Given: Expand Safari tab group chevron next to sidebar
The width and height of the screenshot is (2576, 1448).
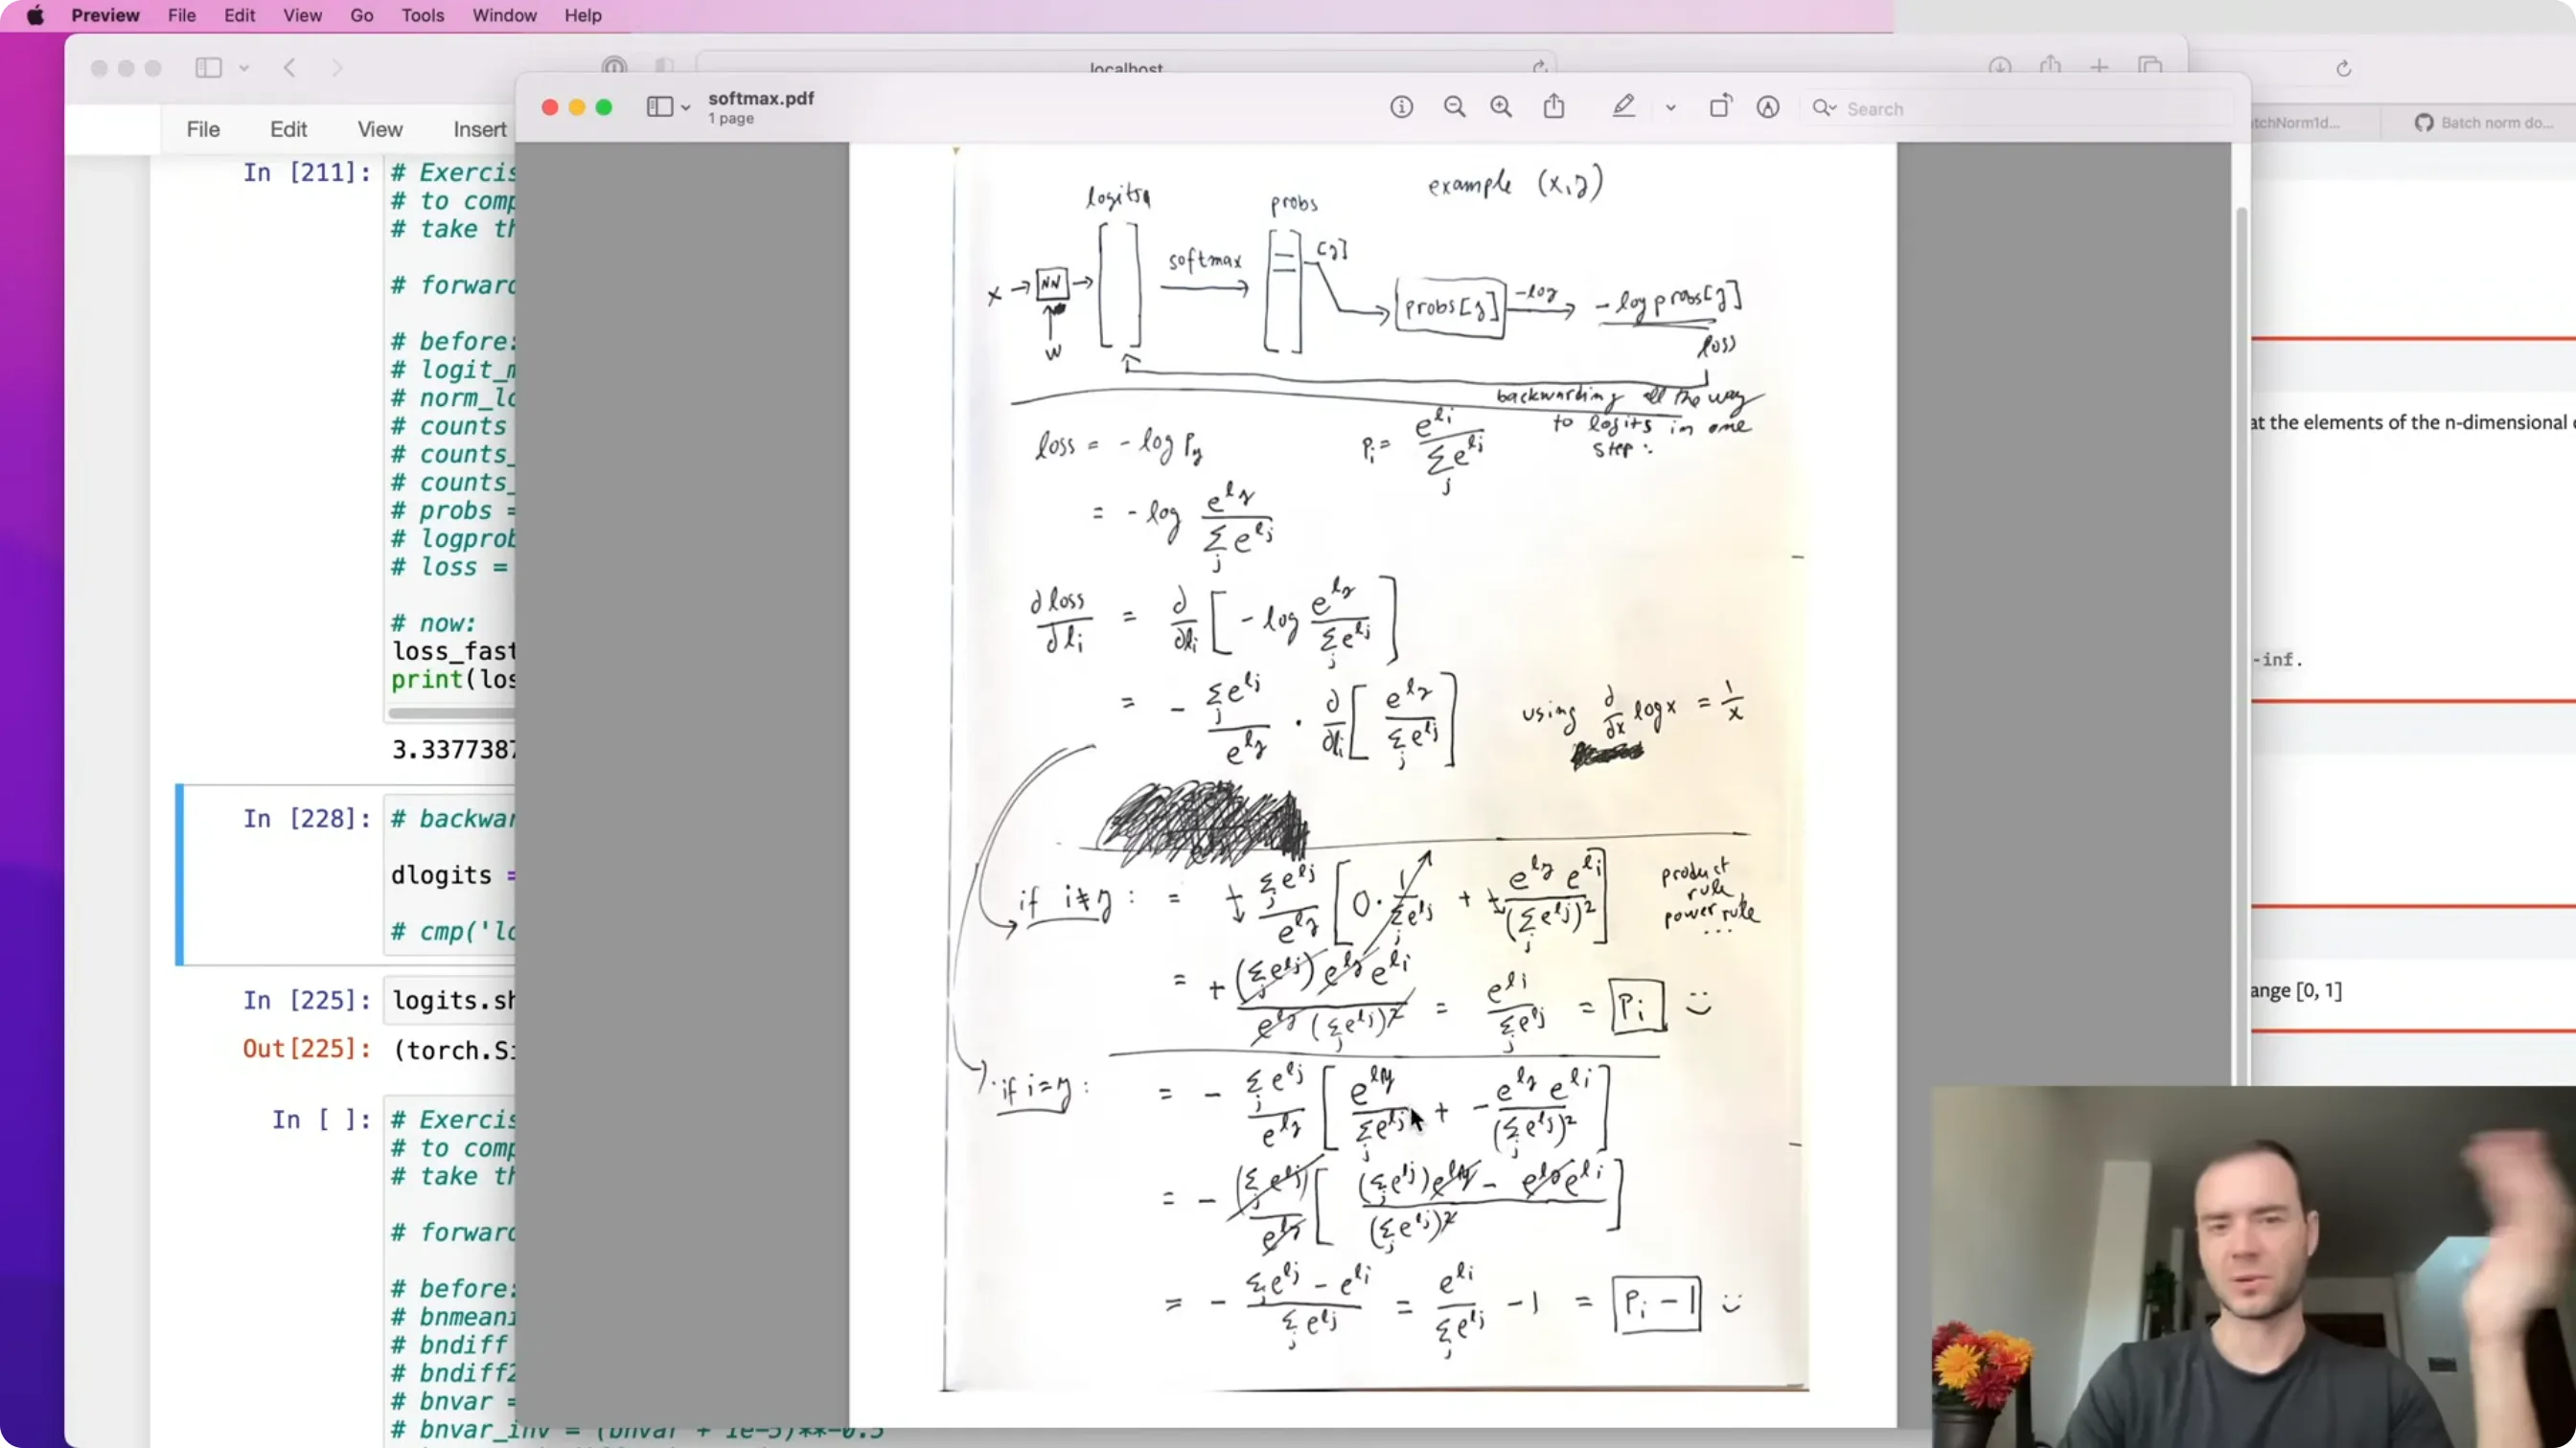Looking at the screenshot, I should (244, 68).
